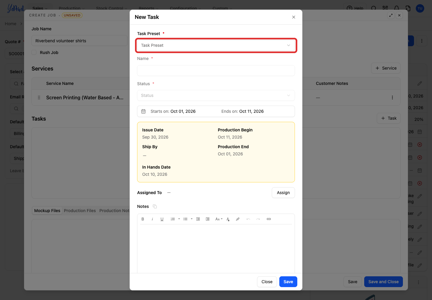Add a new Service
Screen dimensions: 432x300
tap(386, 68)
